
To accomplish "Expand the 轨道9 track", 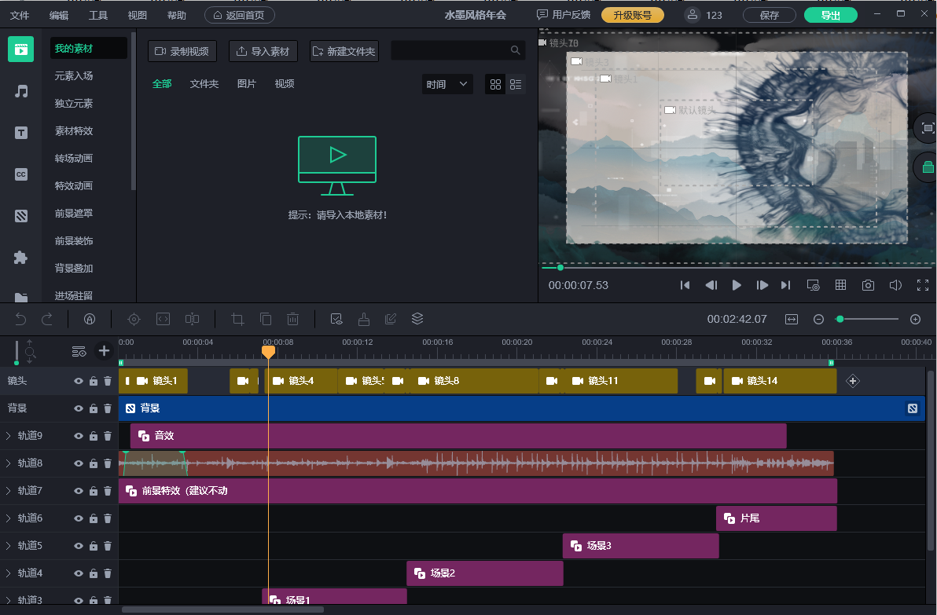I will [9, 436].
